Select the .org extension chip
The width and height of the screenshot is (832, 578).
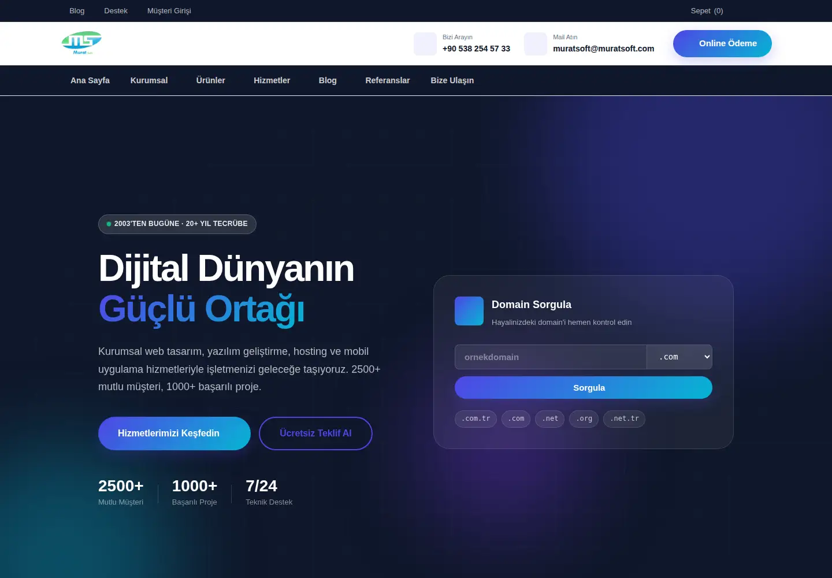584,418
